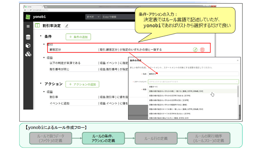
Task: Open the database stack icon in the sidebar
Action: [28, 37]
